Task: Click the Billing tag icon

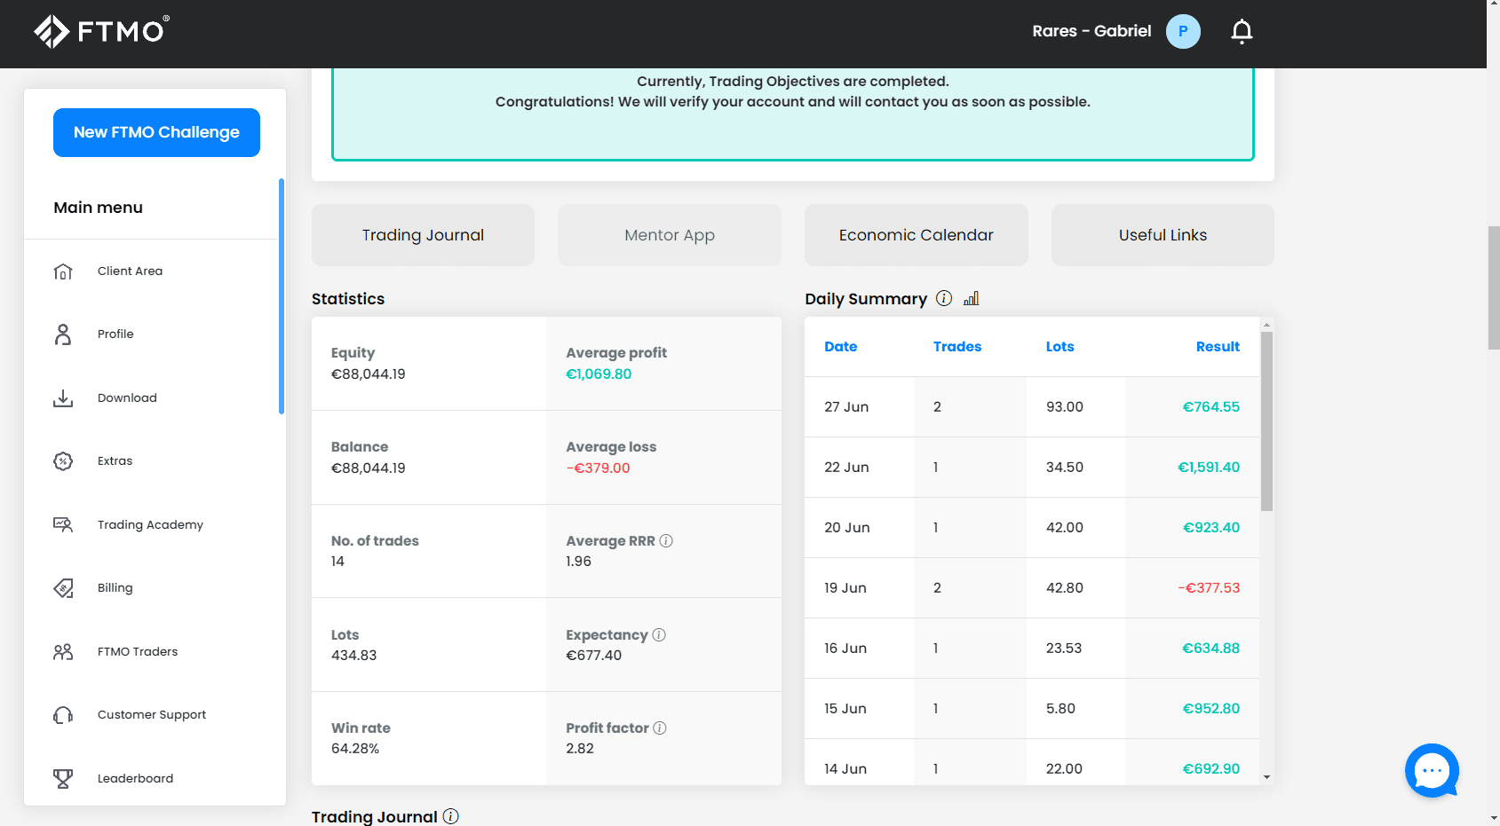Action: 63,588
